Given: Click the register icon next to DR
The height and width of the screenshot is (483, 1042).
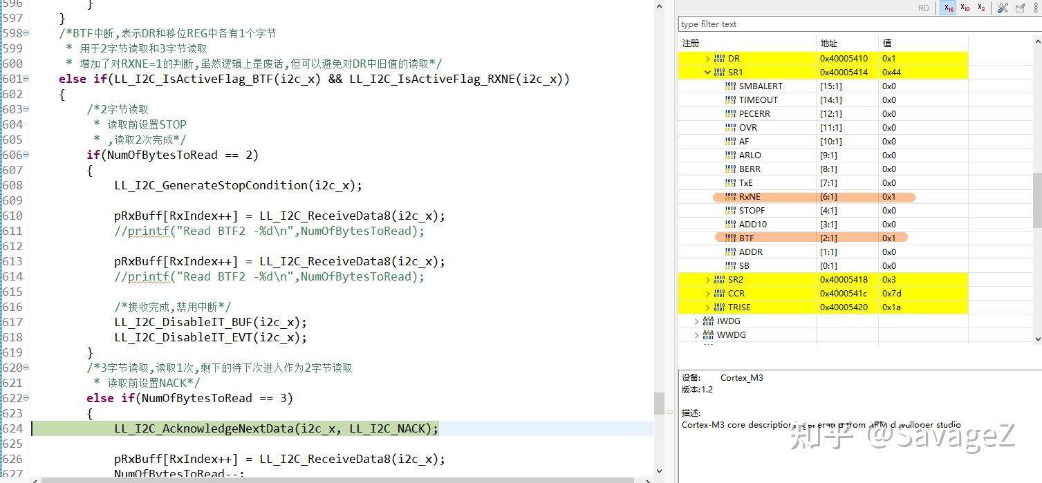Looking at the screenshot, I should tap(719, 58).
